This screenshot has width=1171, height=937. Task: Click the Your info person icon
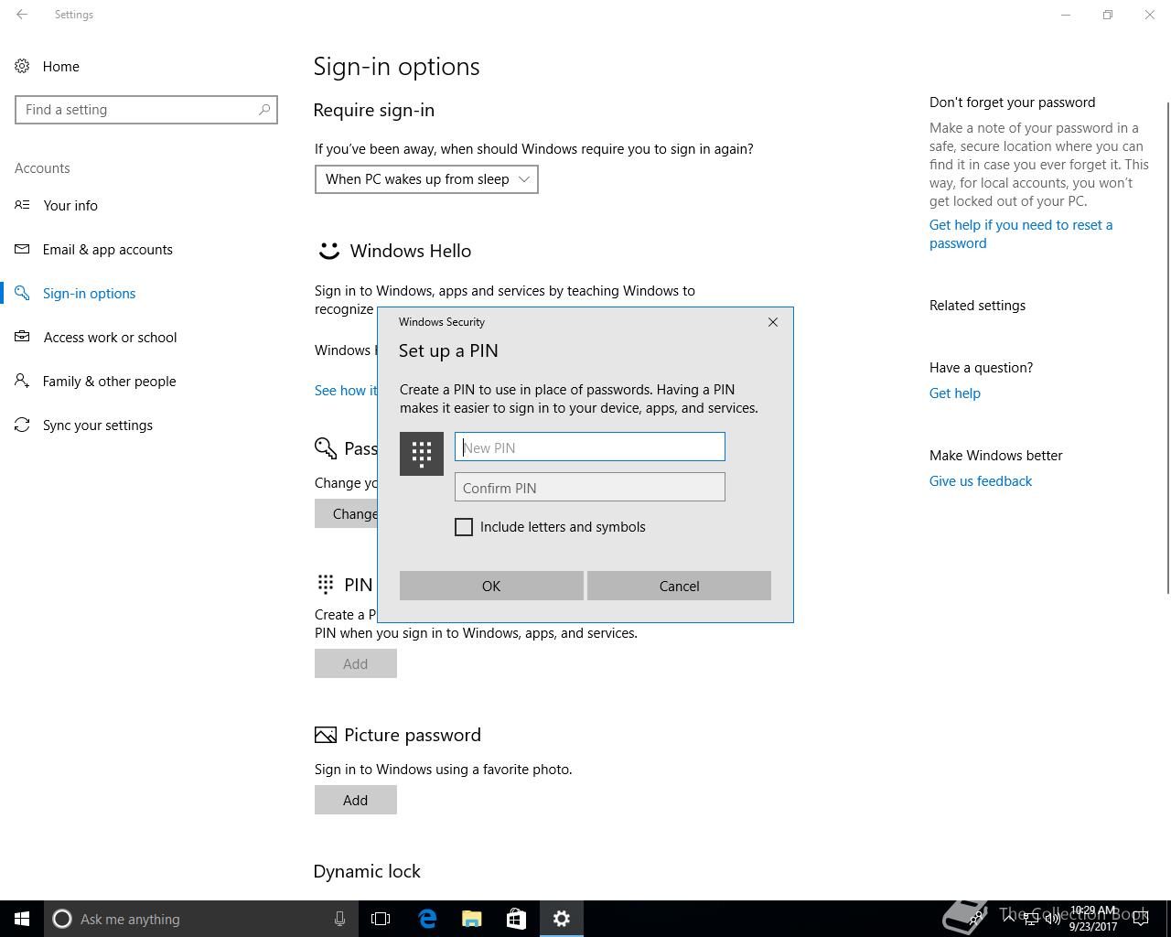22,205
